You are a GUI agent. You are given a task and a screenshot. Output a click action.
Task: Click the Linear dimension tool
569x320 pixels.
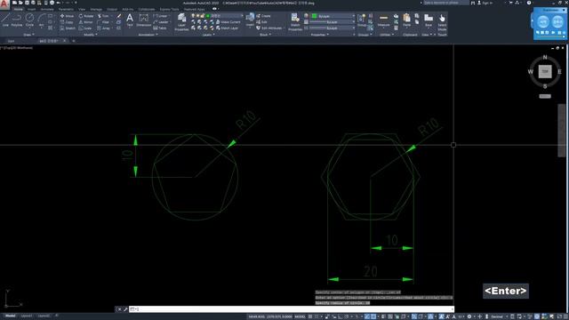[x=160, y=16]
